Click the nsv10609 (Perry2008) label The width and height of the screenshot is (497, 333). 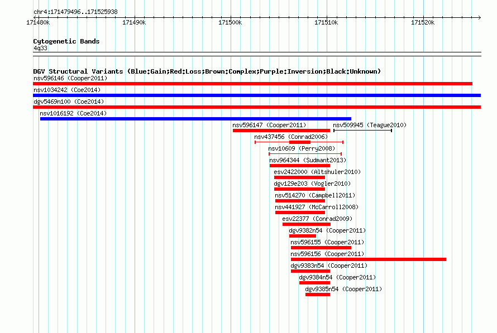coord(302,148)
